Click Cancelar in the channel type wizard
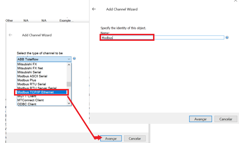Viewport: 239px width, 143px height. click(x=135, y=138)
